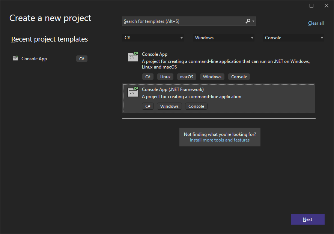
Task: Click the Next button
Action: pyautogui.click(x=307, y=219)
